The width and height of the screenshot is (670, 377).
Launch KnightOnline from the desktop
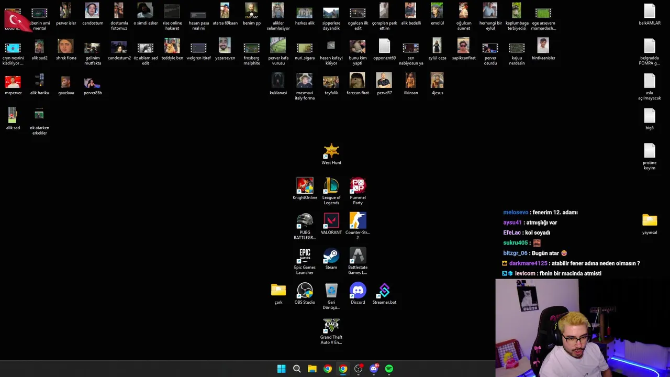pos(305,189)
